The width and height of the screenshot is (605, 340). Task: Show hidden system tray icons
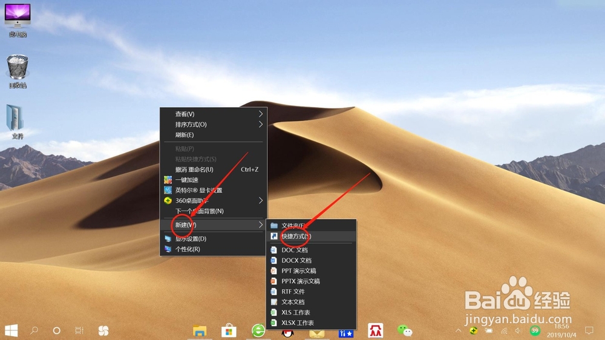click(x=458, y=331)
